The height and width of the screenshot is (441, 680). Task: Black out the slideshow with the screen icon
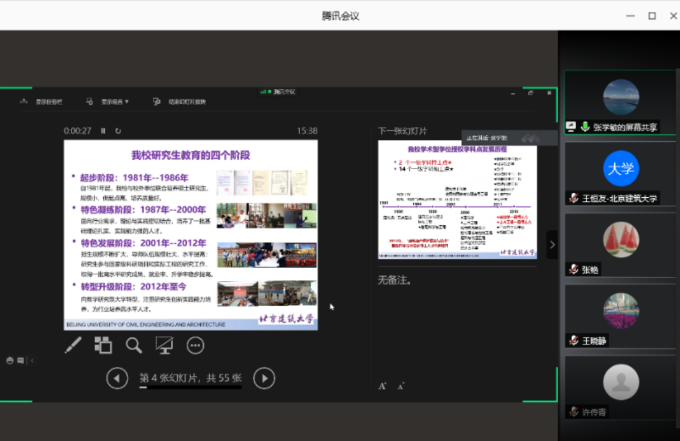tap(164, 345)
